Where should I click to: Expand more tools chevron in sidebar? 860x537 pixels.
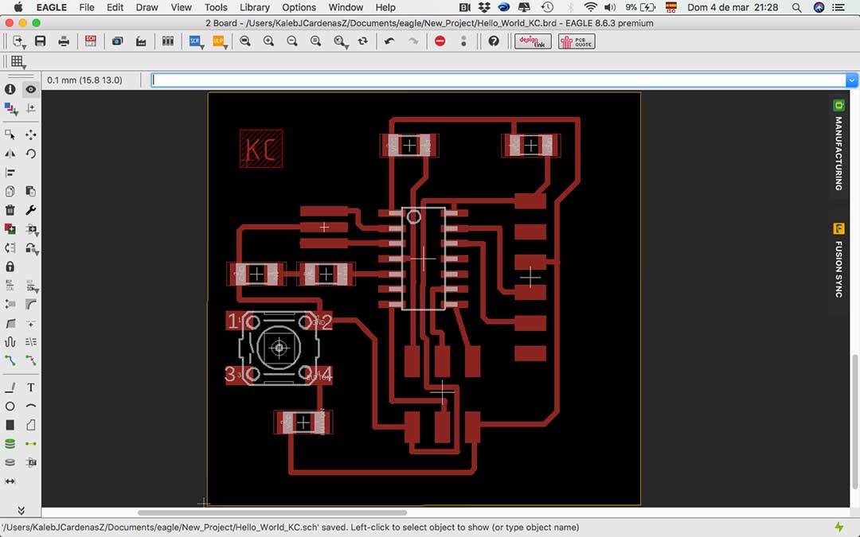21,510
